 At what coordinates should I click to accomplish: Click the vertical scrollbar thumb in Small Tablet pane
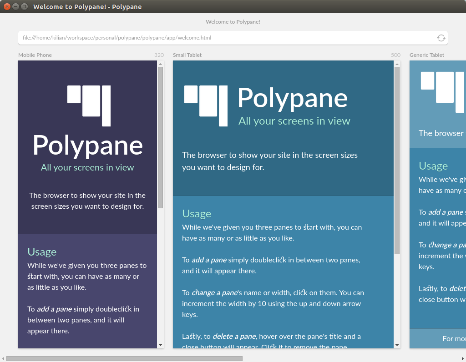pos(397,161)
